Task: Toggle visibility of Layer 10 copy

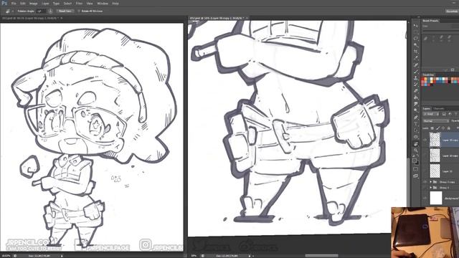Action: coord(425,156)
